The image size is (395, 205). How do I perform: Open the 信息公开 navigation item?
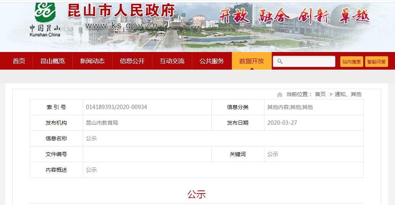pyautogui.click(x=132, y=61)
